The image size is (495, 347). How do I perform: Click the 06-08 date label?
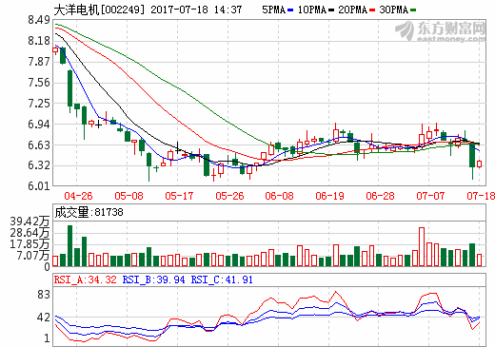click(x=279, y=196)
